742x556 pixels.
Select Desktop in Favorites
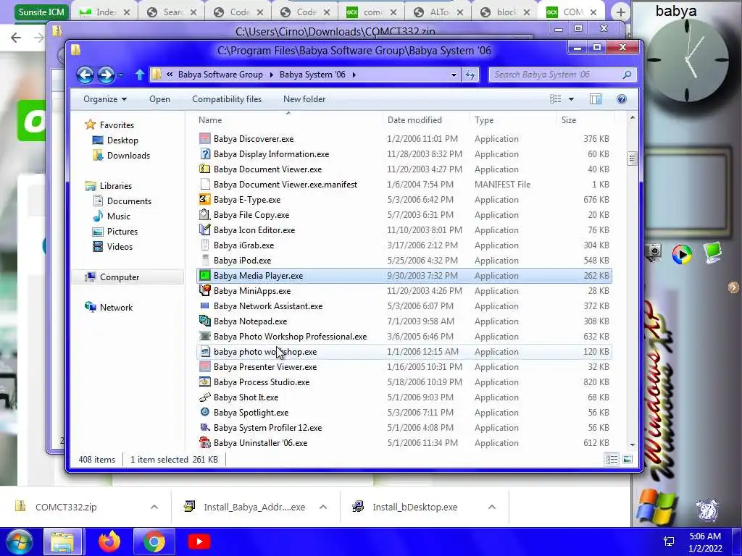[122, 140]
